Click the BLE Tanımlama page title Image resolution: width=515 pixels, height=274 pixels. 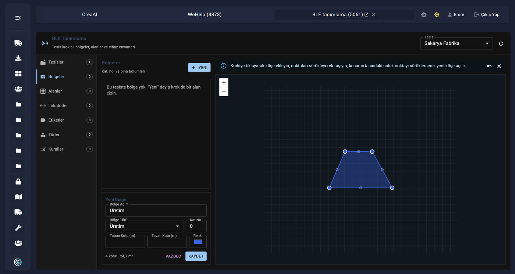(x=69, y=38)
